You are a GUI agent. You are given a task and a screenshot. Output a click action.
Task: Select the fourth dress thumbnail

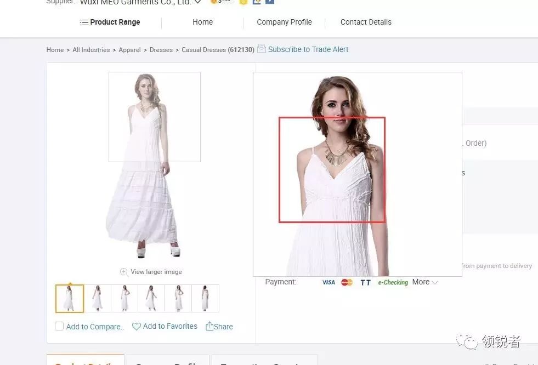click(151, 299)
